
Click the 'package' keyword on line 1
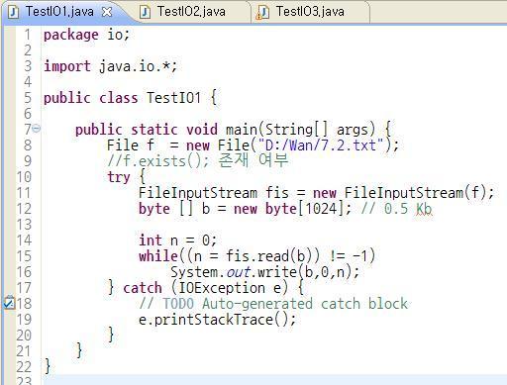tap(71, 35)
